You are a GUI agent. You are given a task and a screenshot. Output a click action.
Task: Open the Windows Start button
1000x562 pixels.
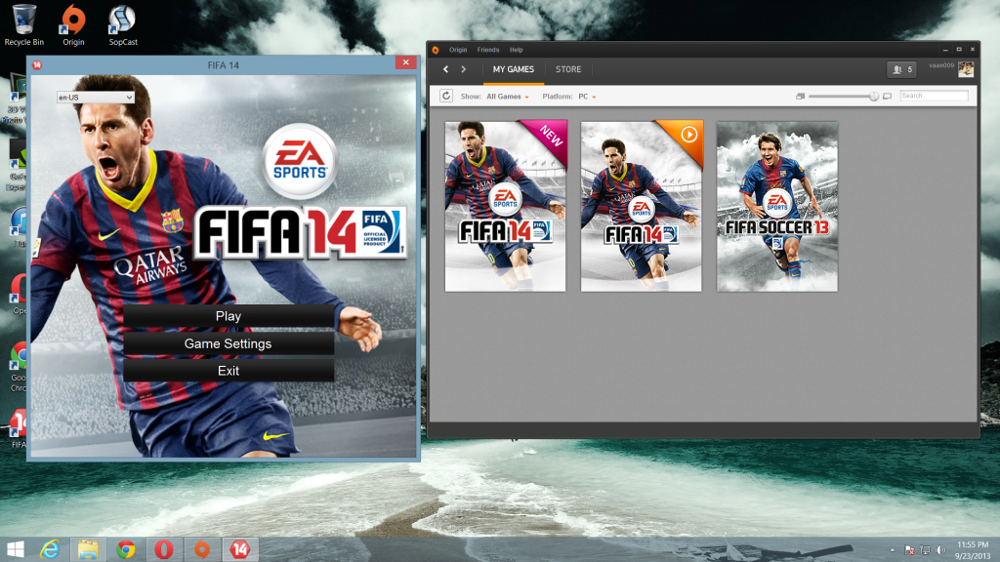(x=16, y=549)
